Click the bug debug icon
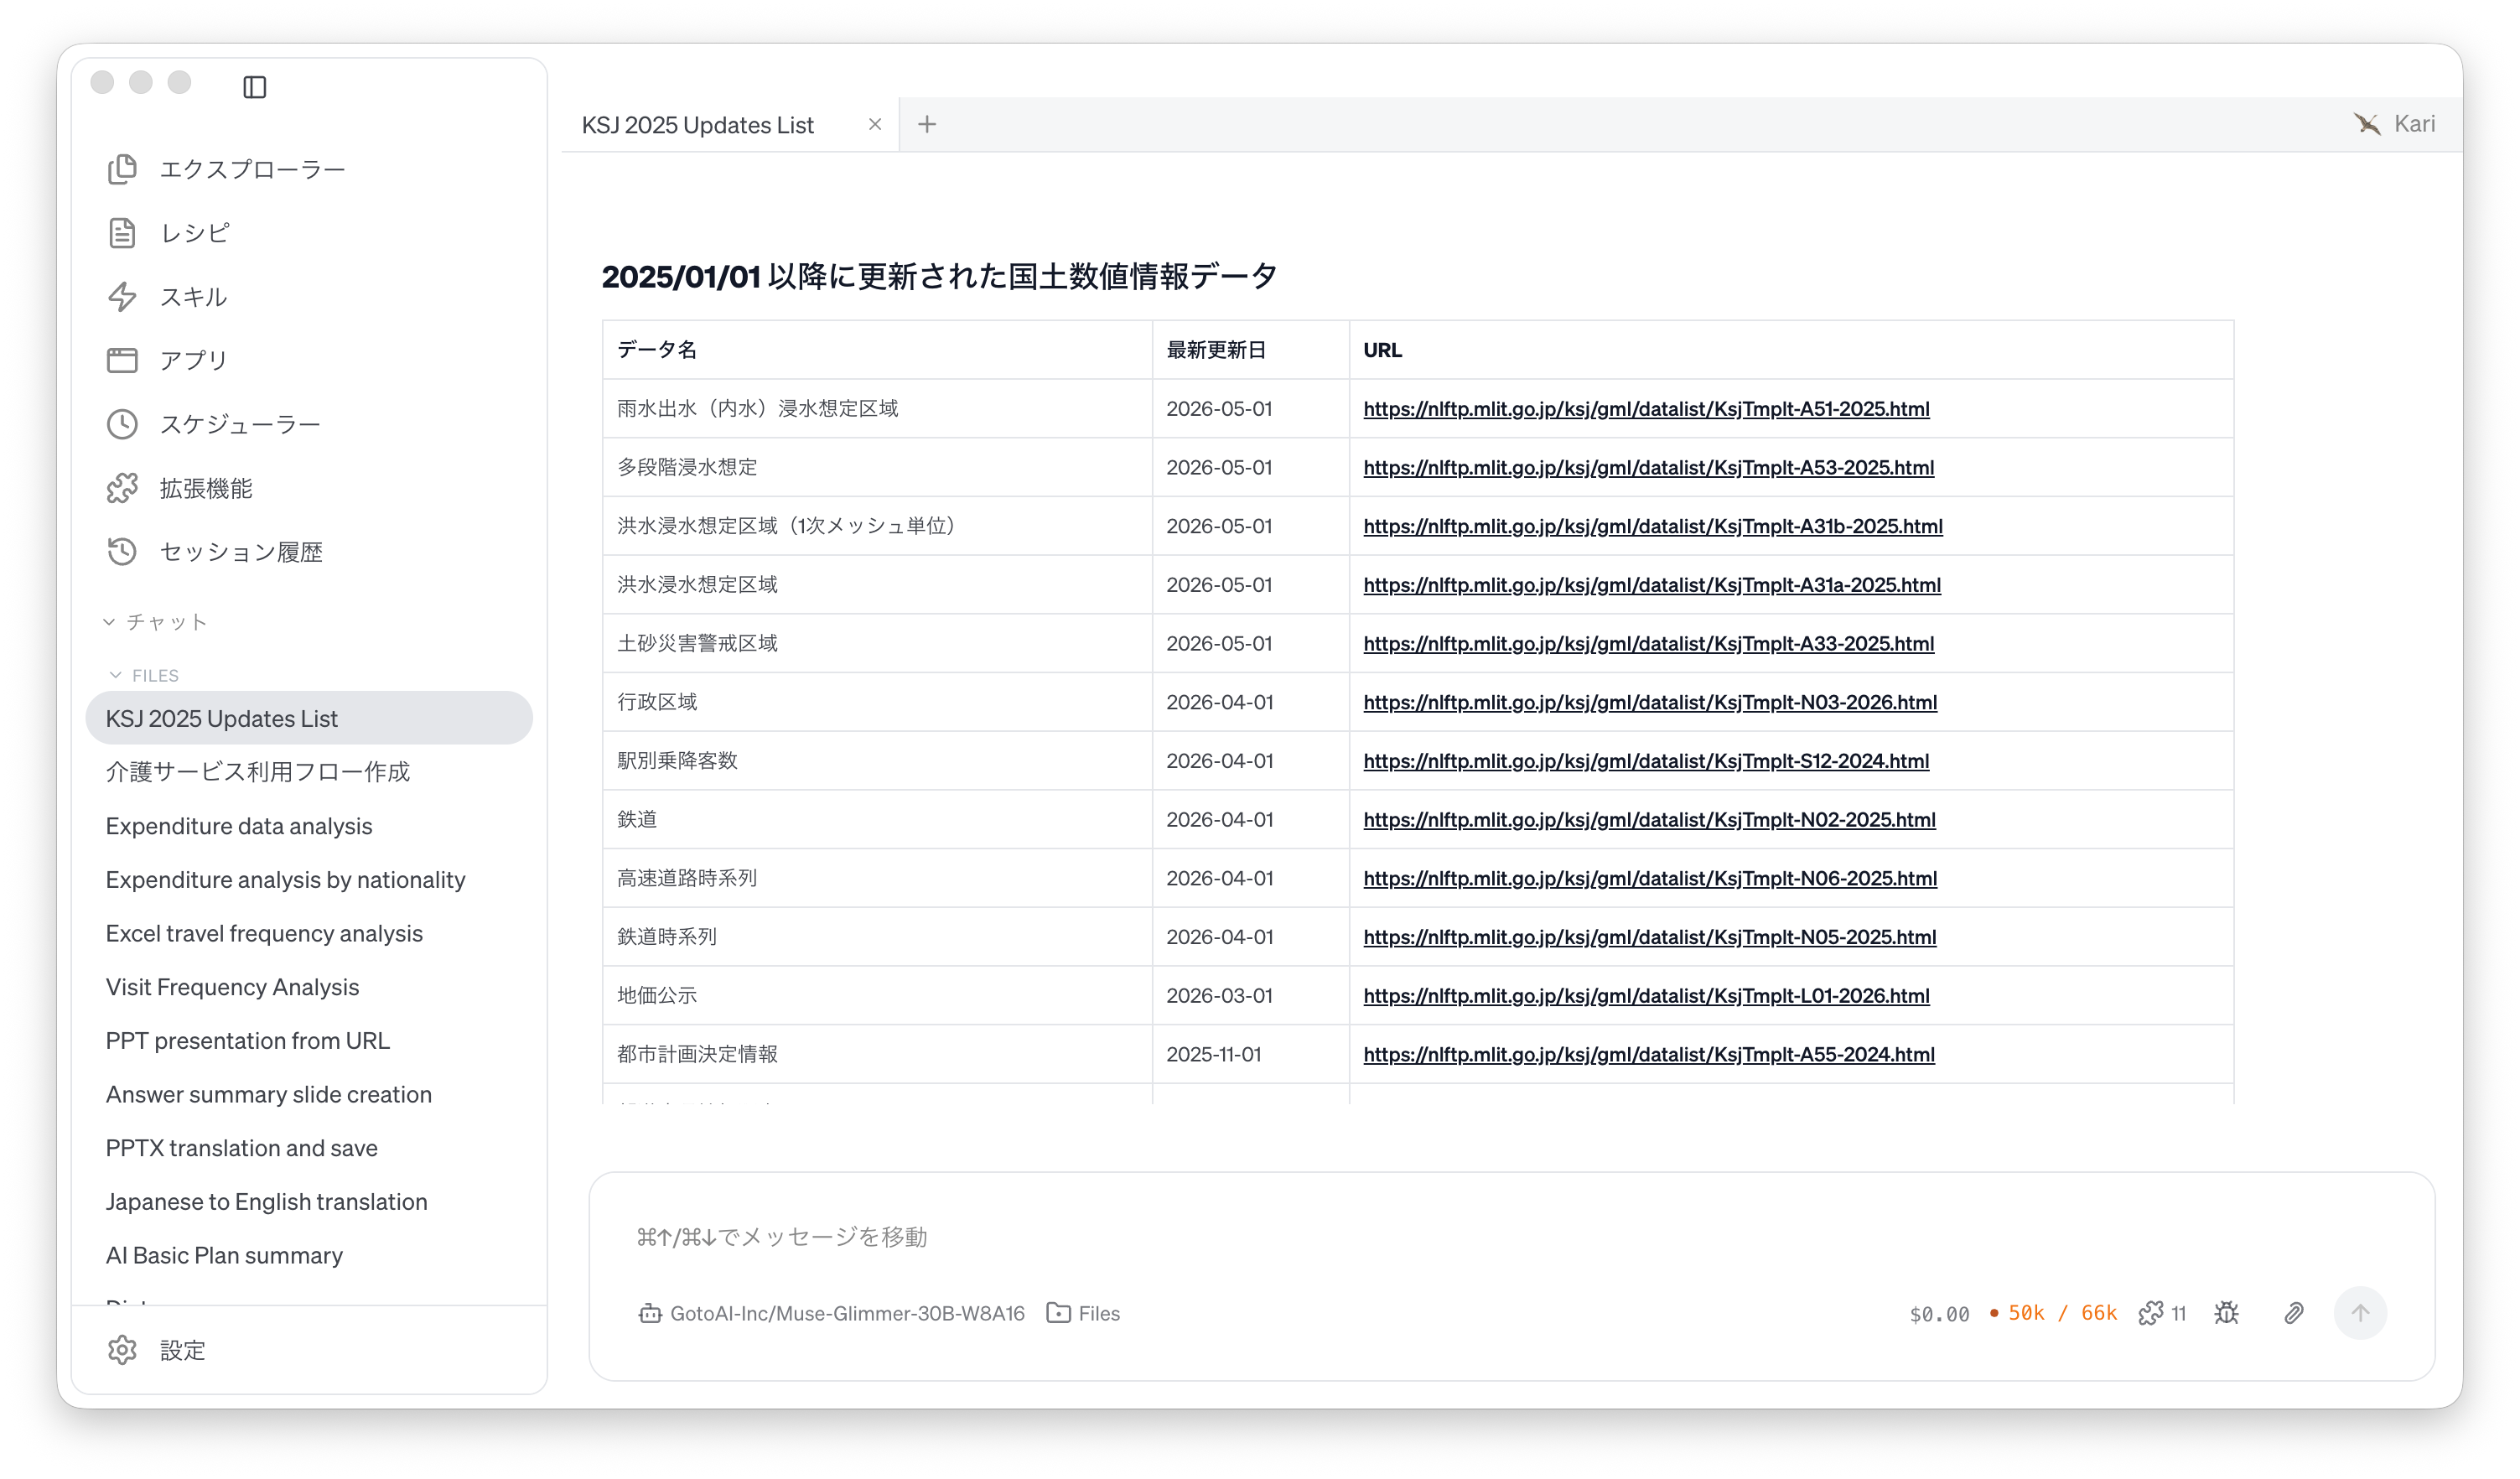 coord(2226,1313)
